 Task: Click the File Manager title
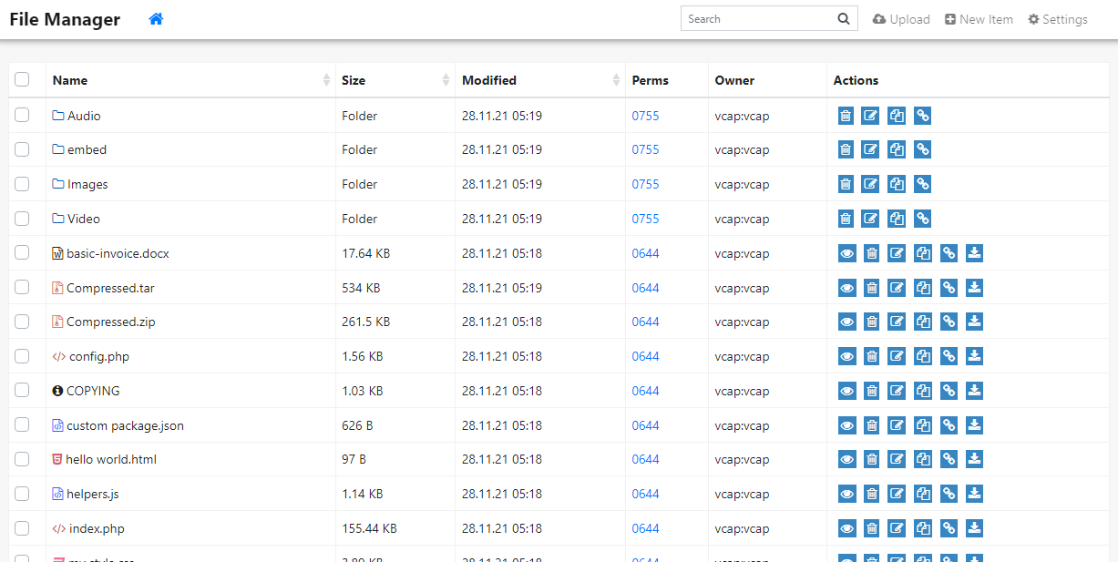65,19
